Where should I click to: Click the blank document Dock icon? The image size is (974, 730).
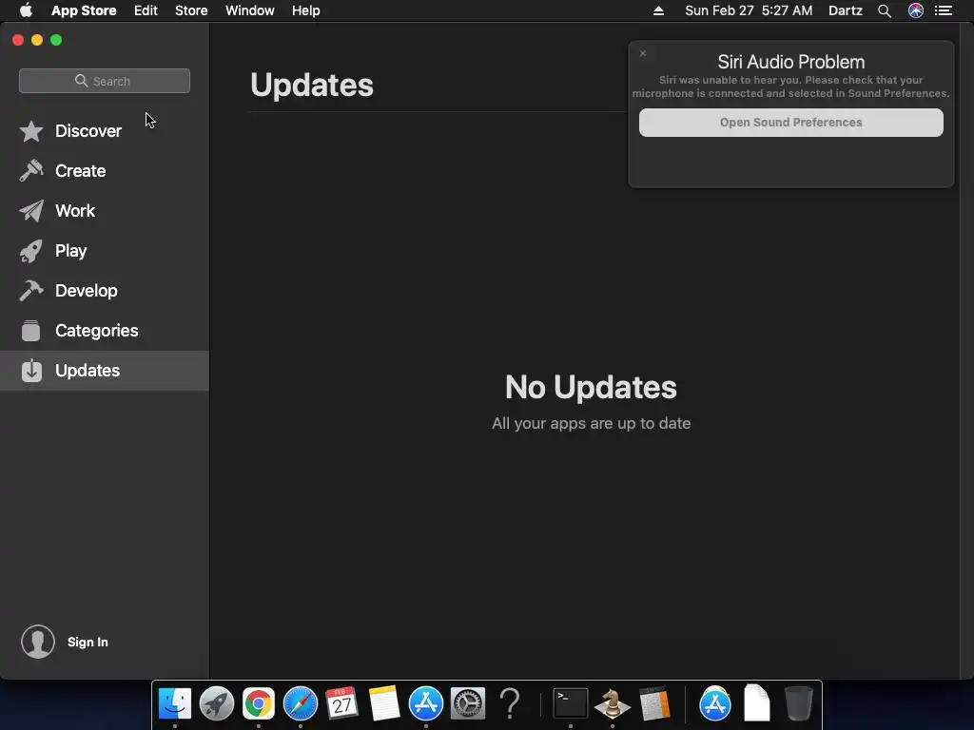coord(756,703)
